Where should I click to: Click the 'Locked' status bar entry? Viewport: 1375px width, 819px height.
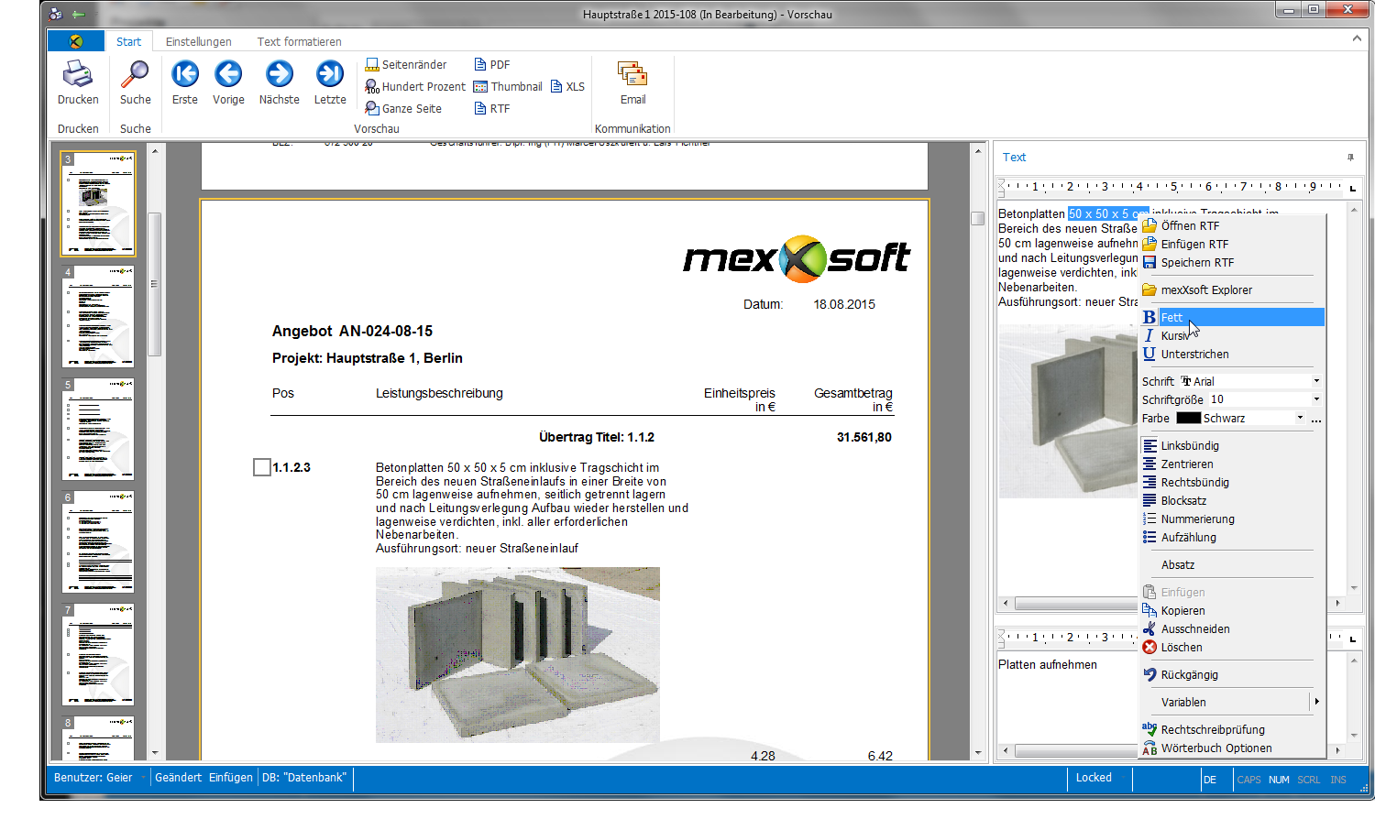tap(1094, 778)
